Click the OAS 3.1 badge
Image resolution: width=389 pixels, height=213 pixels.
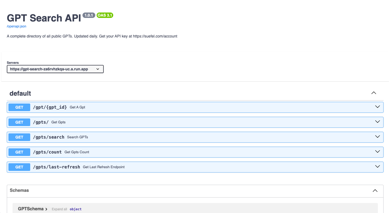click(x=105, y=15)
